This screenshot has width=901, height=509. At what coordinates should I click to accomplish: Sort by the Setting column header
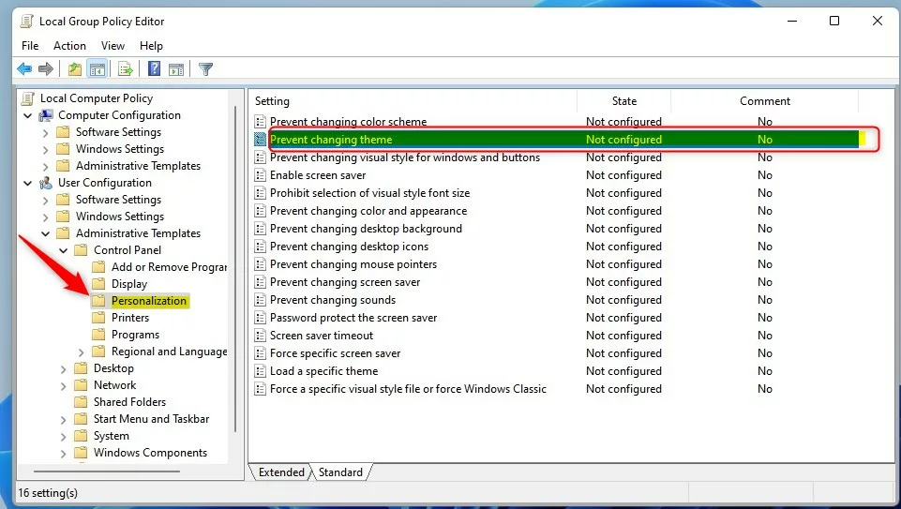click(413, 101)
